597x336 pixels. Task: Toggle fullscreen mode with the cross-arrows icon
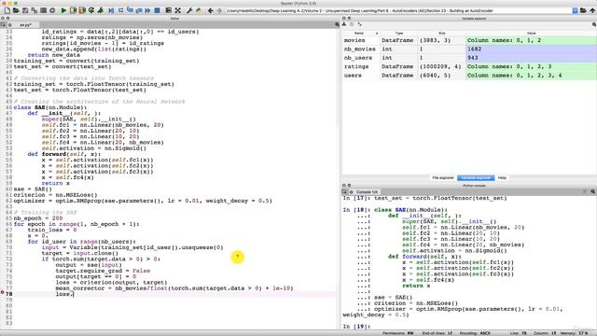[178, 10]
